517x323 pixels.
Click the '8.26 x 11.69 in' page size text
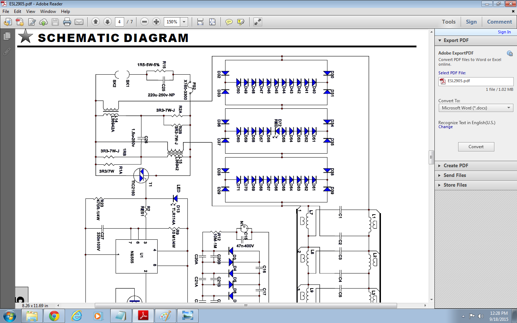tap(35, 306)
